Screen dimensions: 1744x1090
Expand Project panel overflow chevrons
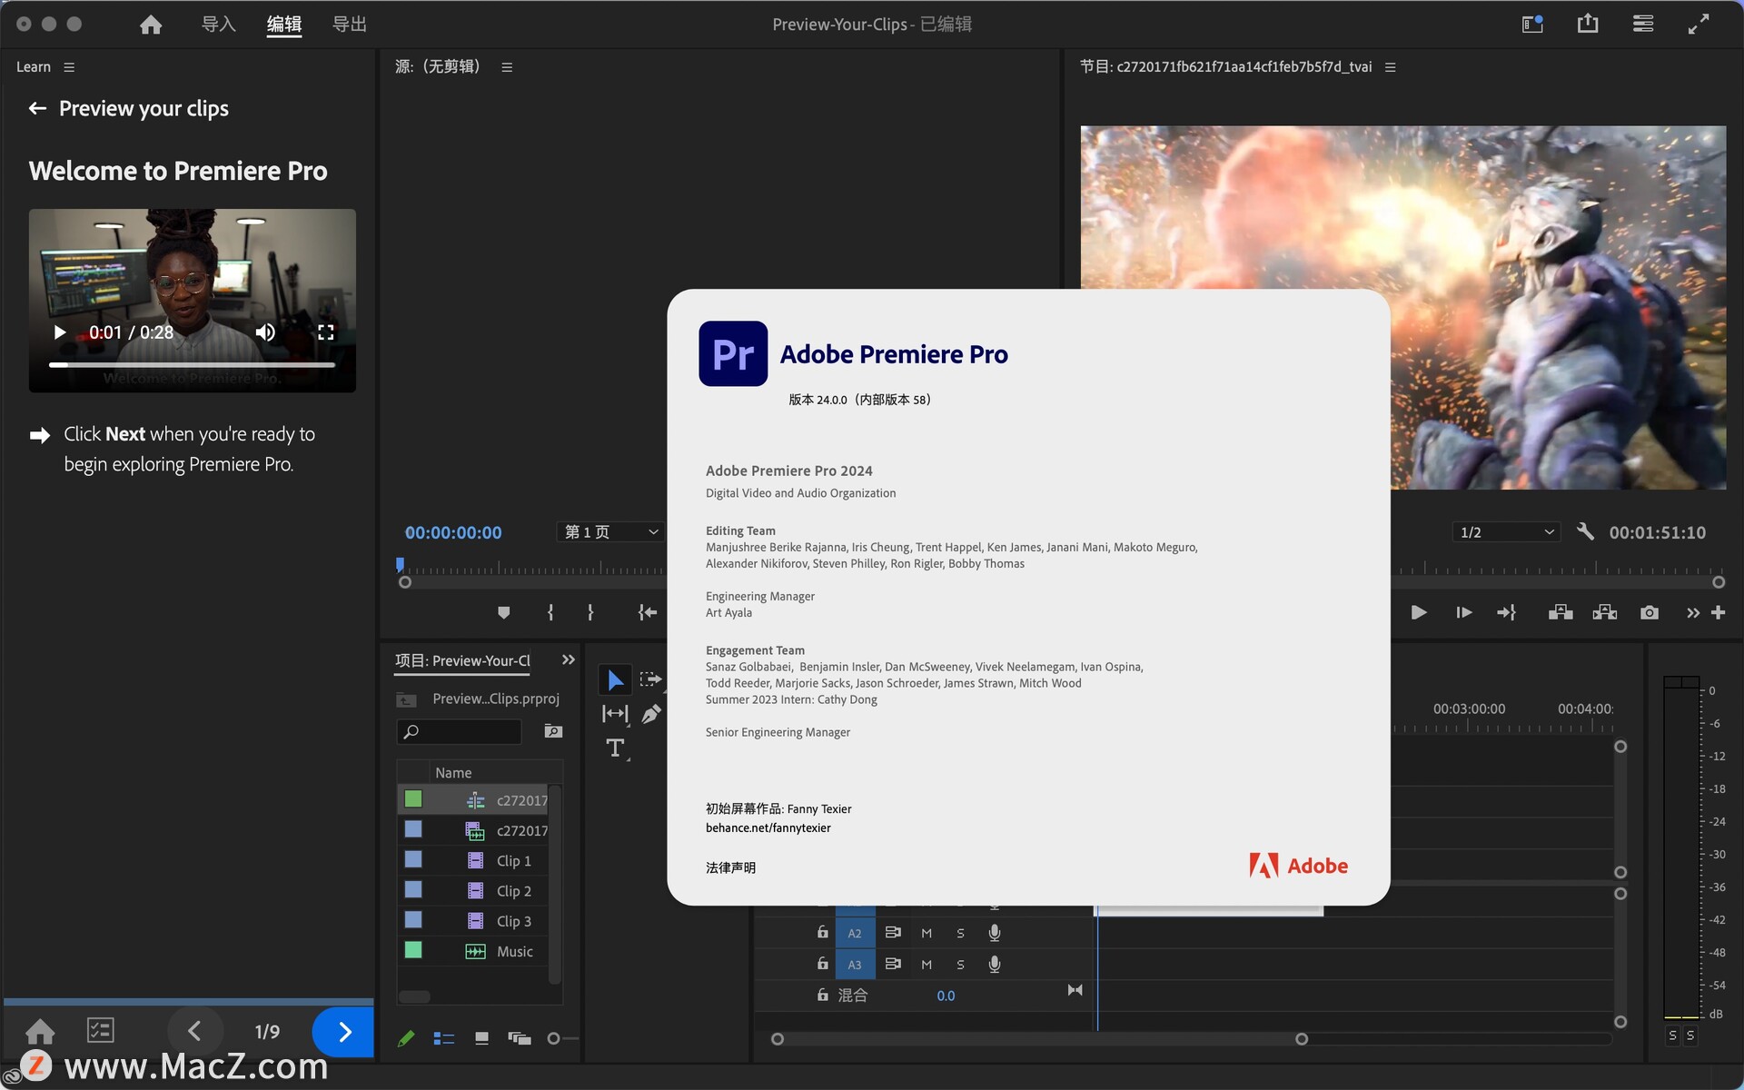point(569,660)
